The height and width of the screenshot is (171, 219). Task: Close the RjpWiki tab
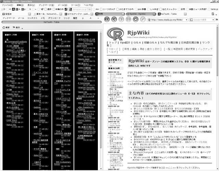(154, 14)
